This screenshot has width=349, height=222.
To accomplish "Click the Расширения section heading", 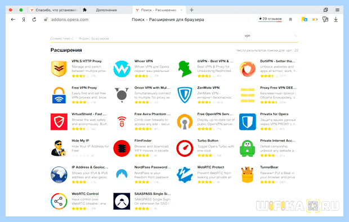I will pos(66,50).
